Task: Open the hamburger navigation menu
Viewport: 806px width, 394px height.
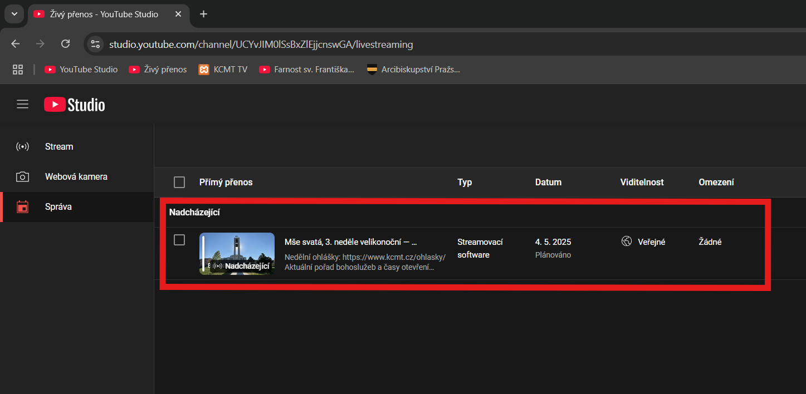Action: point(22,104)
